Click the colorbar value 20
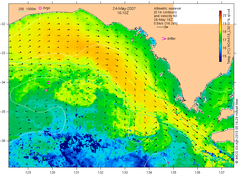This screenshot has width=240, height=176. (224, 15)
